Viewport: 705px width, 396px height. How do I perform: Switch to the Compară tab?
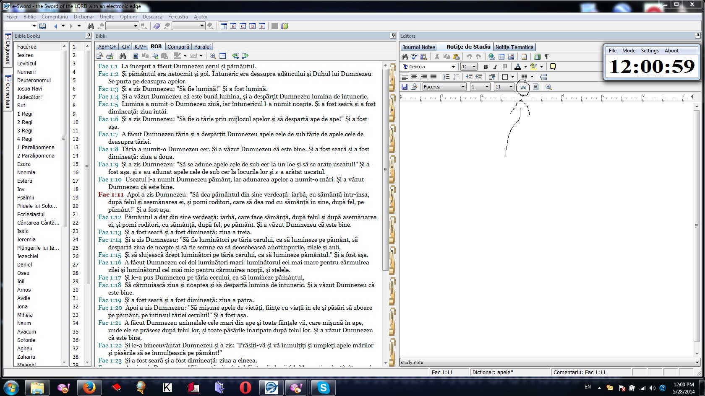click(x=178, y=47)
